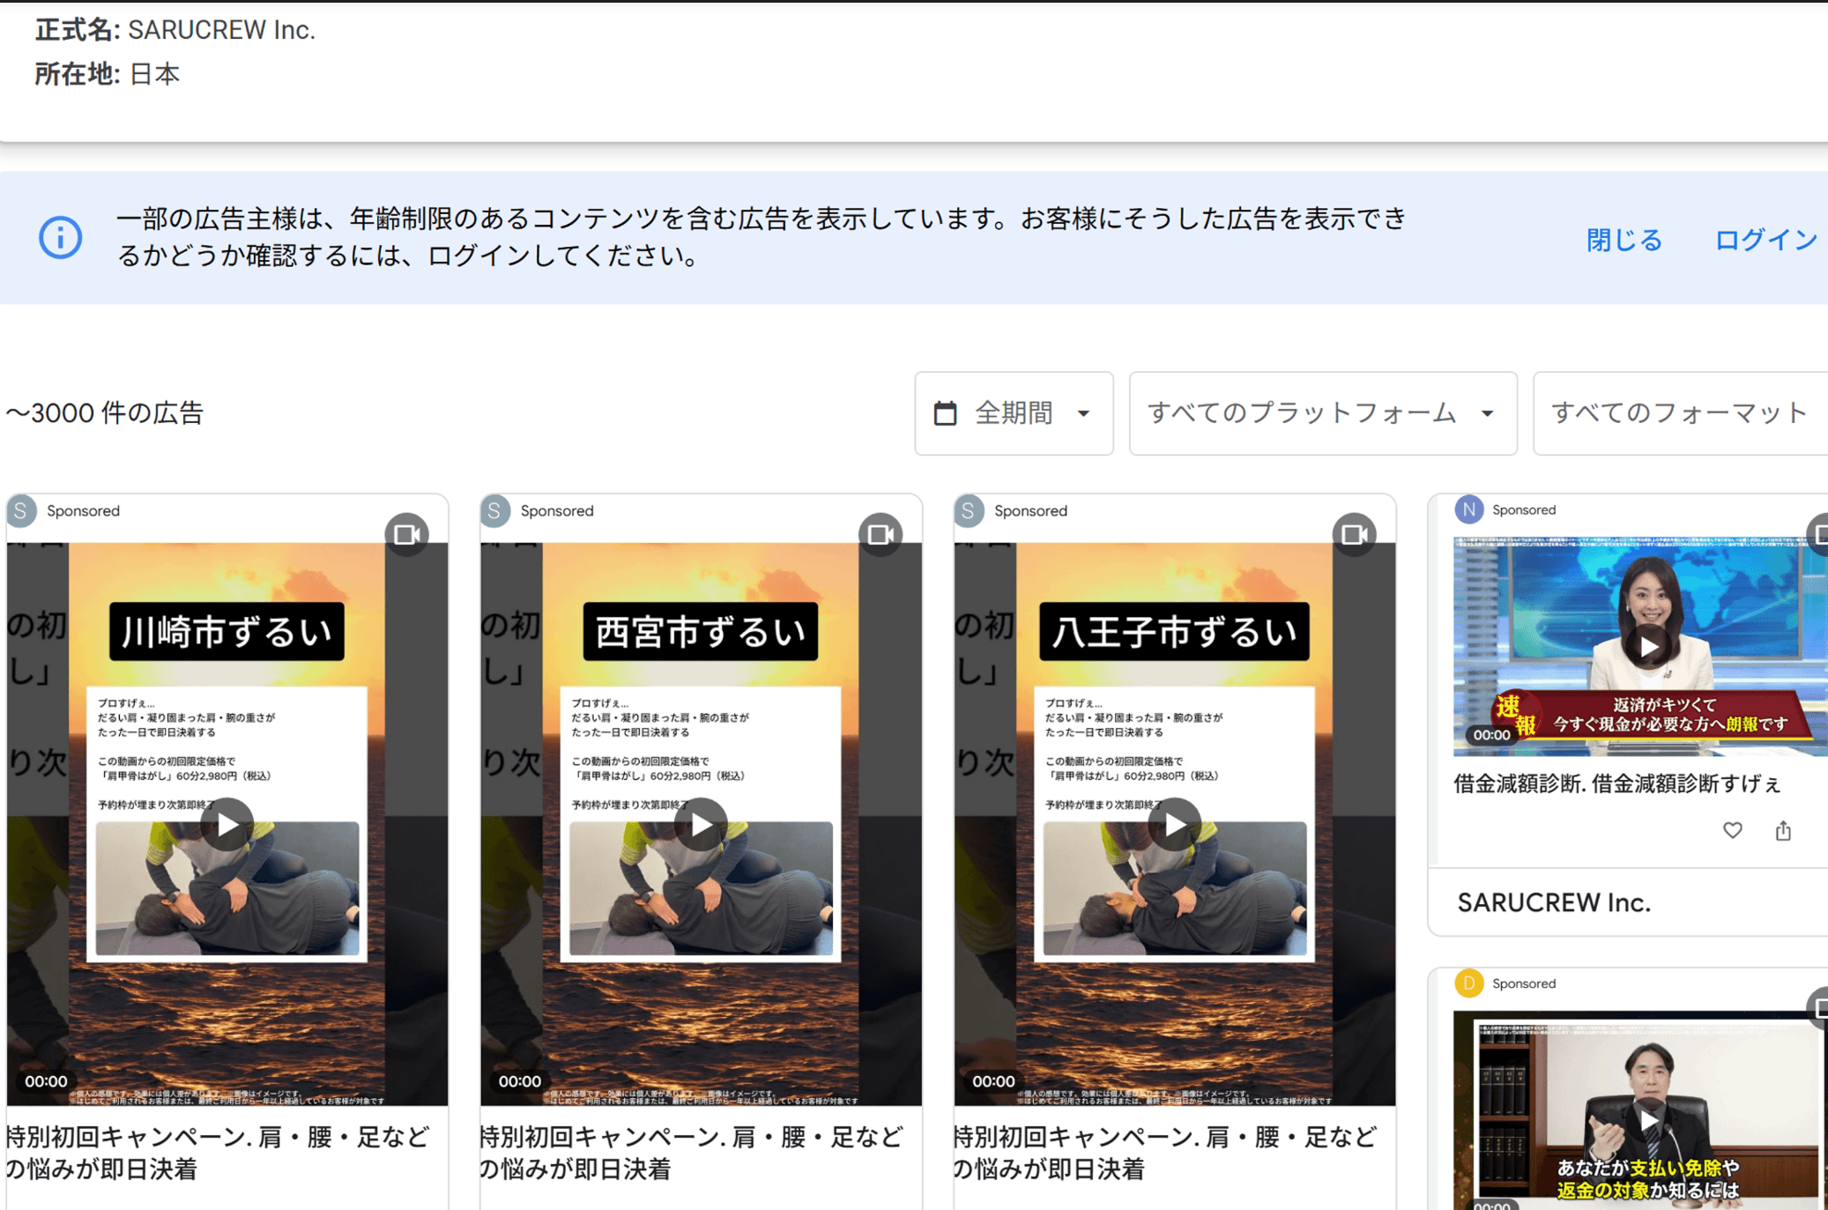Click Sponsored label on 西宮市 ad card
This screenshot has width=1828, height=1210.
557,511
